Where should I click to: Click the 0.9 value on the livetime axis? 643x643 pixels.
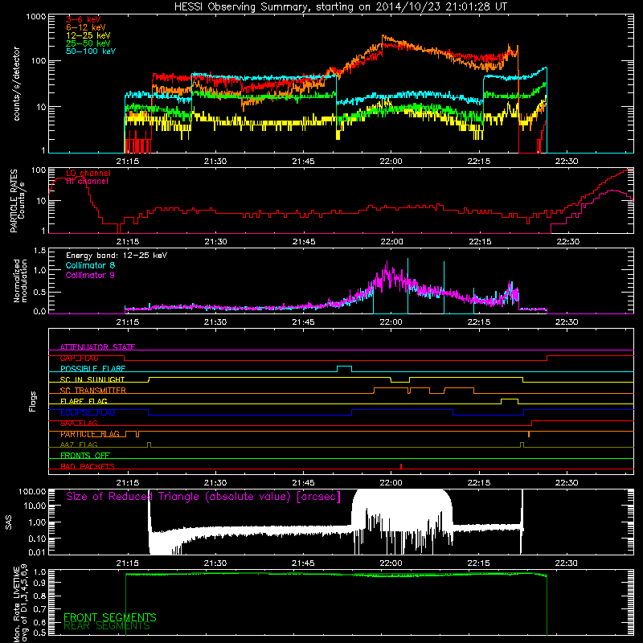click(x=39, y=583)
